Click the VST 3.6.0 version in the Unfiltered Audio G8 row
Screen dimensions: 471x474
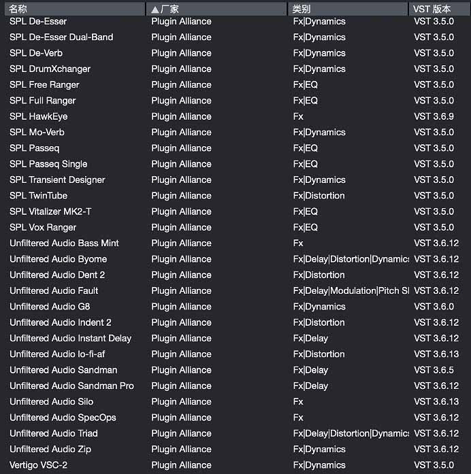(x=434, y=307)
